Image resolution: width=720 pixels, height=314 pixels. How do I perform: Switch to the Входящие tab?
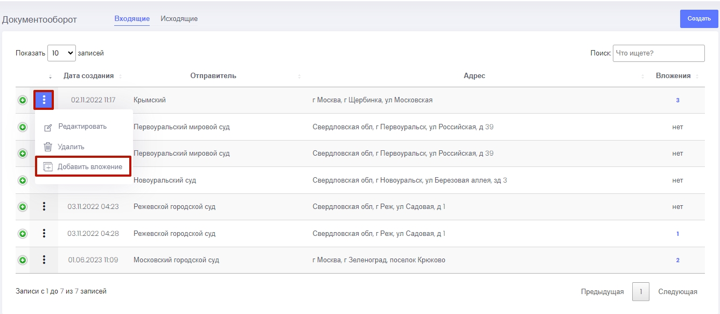point(132,19)
